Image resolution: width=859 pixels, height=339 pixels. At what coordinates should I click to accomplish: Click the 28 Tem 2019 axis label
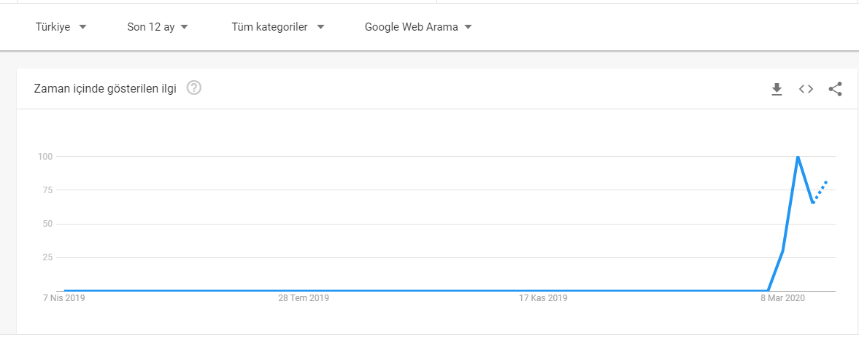304,298
